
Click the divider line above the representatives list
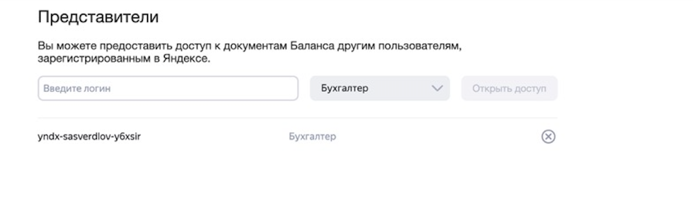click(297, 118)
